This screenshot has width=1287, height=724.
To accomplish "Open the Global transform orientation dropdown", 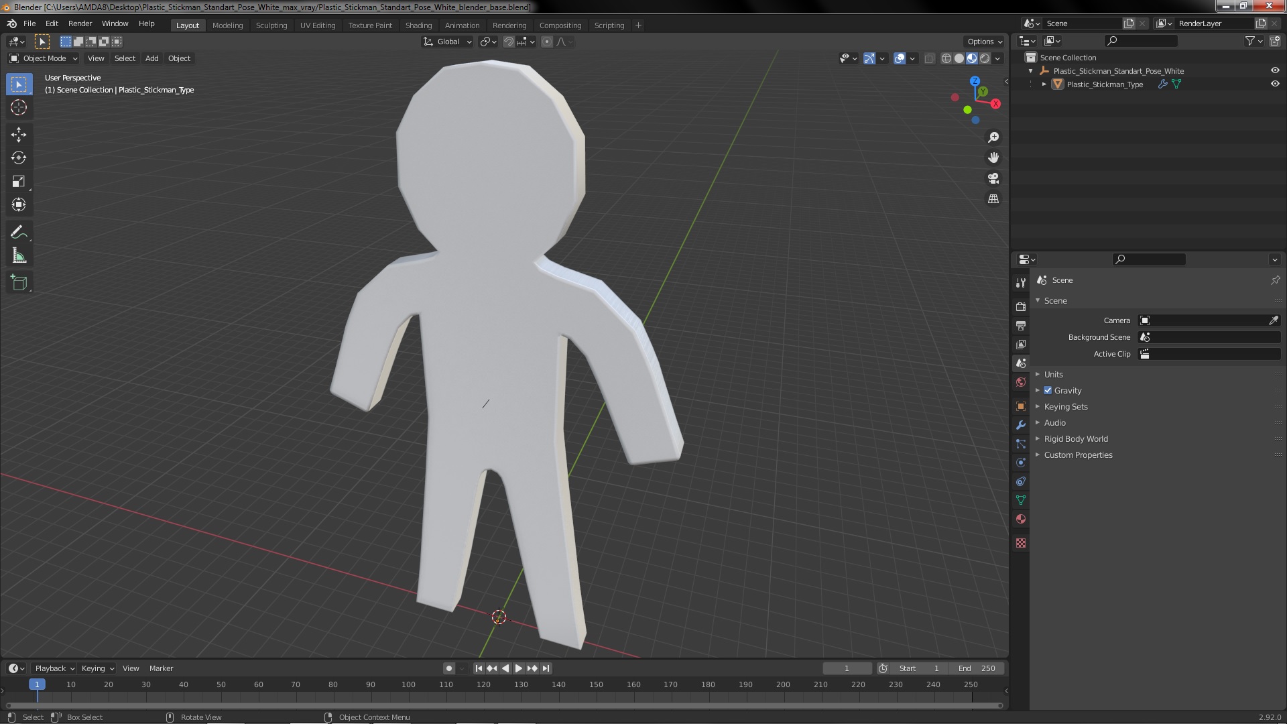I will 448,42.
